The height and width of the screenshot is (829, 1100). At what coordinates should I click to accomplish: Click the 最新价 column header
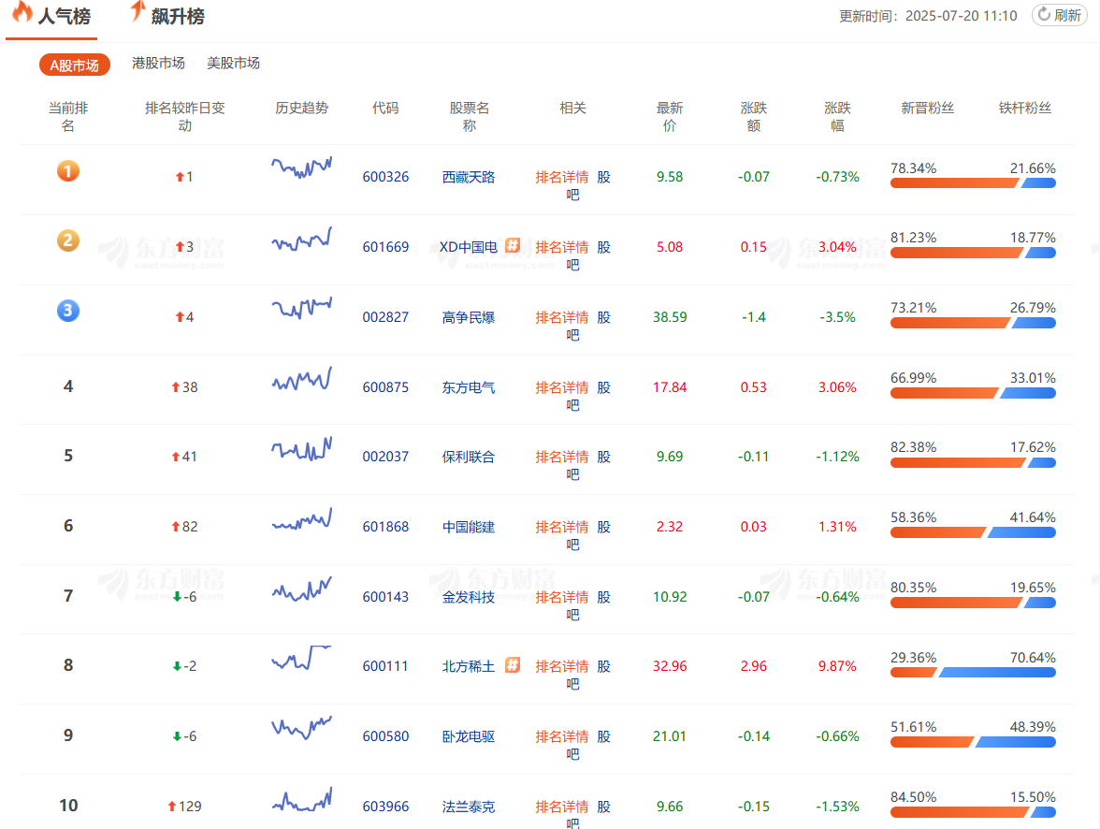point(670,117)
